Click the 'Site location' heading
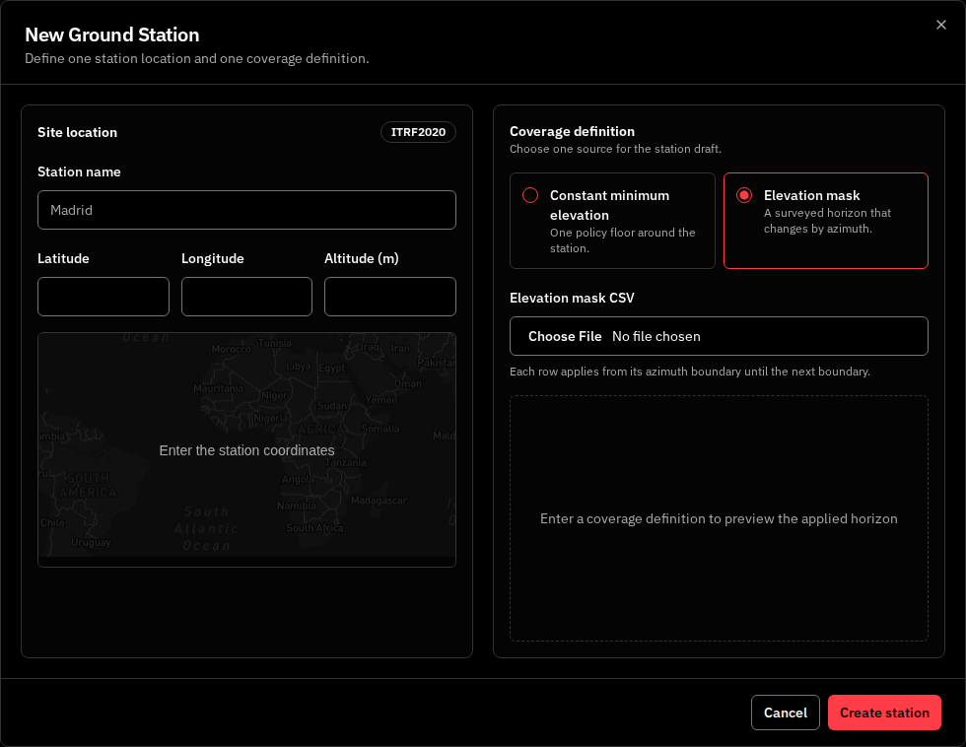Image resolution: width=966 pixels, height=747 pixels. pyautogui.click(x=77, y=132)
